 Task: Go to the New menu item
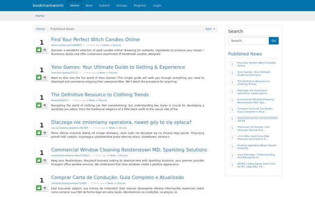point(89,5)
